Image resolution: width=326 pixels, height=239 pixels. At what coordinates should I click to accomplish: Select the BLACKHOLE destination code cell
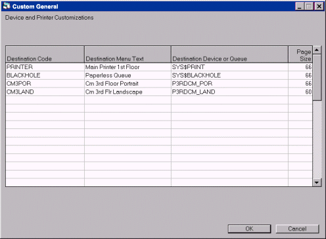point(45,75)
